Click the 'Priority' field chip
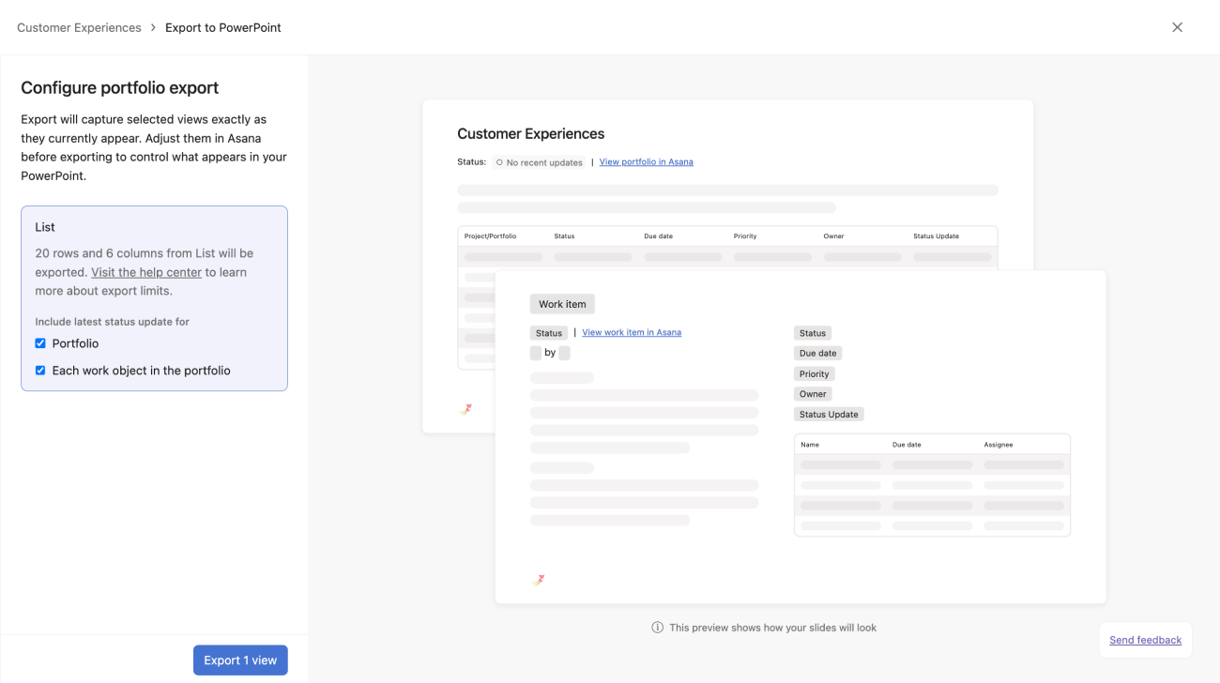Screen dimensions: 1220x683 click(814, 373)
